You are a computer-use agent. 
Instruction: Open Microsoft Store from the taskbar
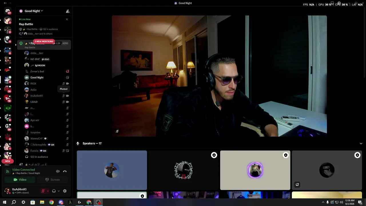[x=33, y=202]
